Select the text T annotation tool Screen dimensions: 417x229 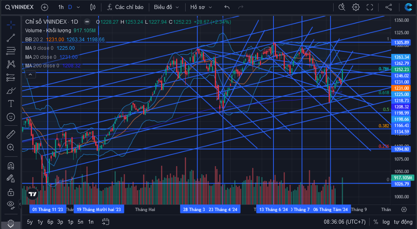point(11,104)
